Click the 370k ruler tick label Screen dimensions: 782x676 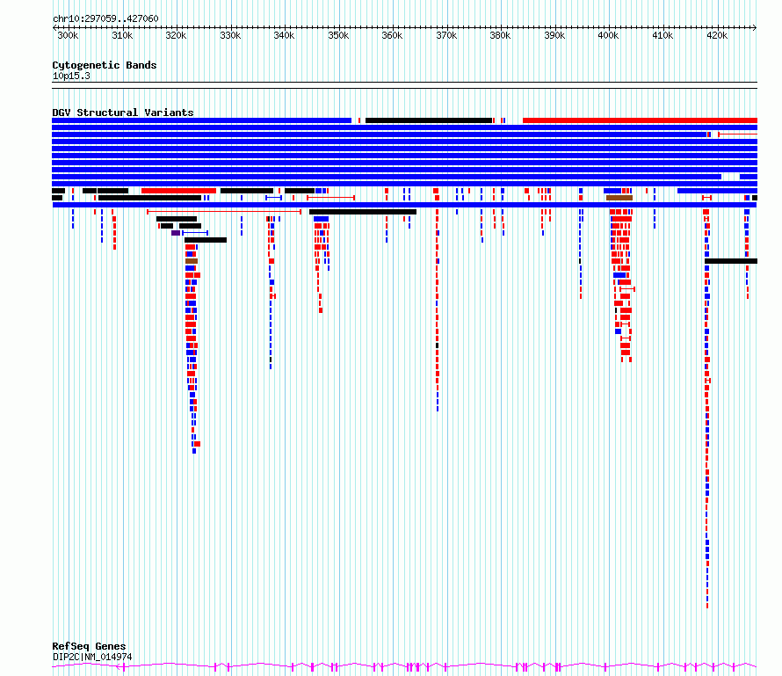(447, 35)
